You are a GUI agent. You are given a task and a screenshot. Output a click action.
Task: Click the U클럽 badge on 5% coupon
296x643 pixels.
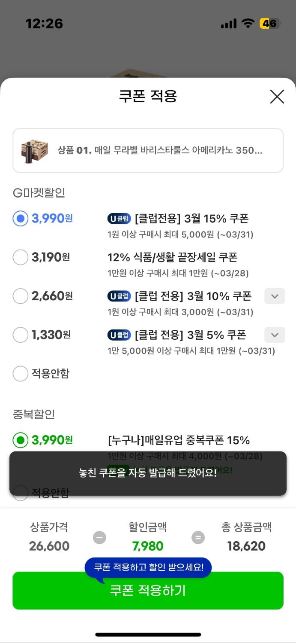(119, 335)
